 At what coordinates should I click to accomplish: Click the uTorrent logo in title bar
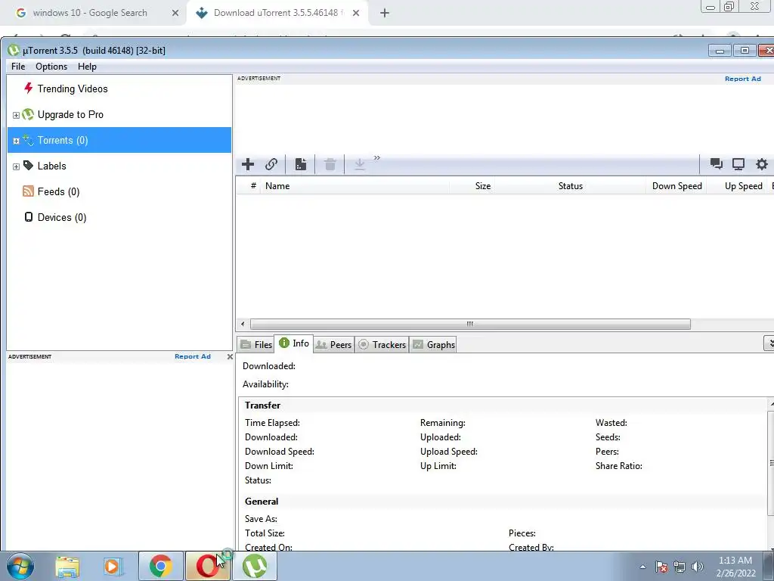(14, 50)
